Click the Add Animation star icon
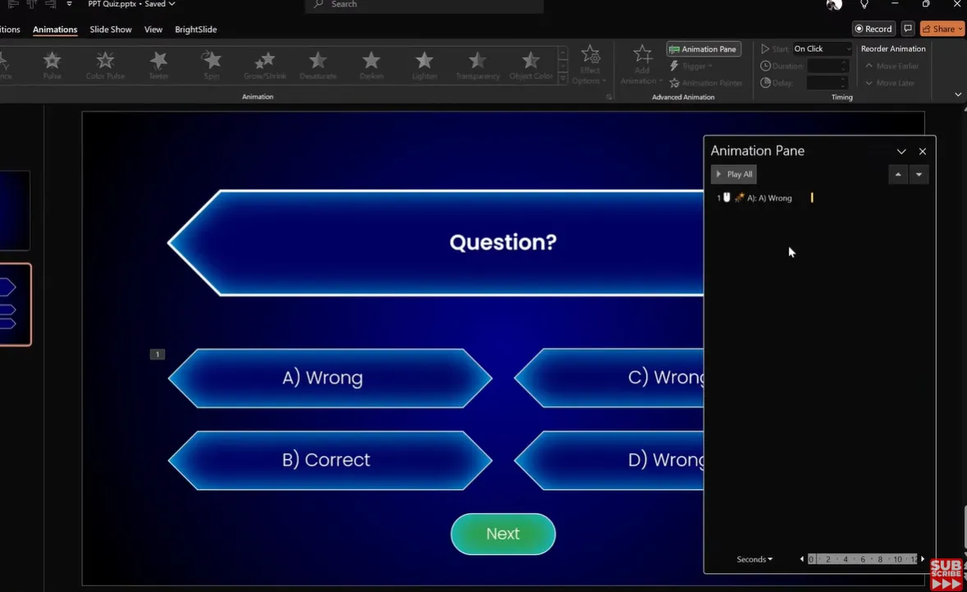967x592 pixels. tap(642, 57)
